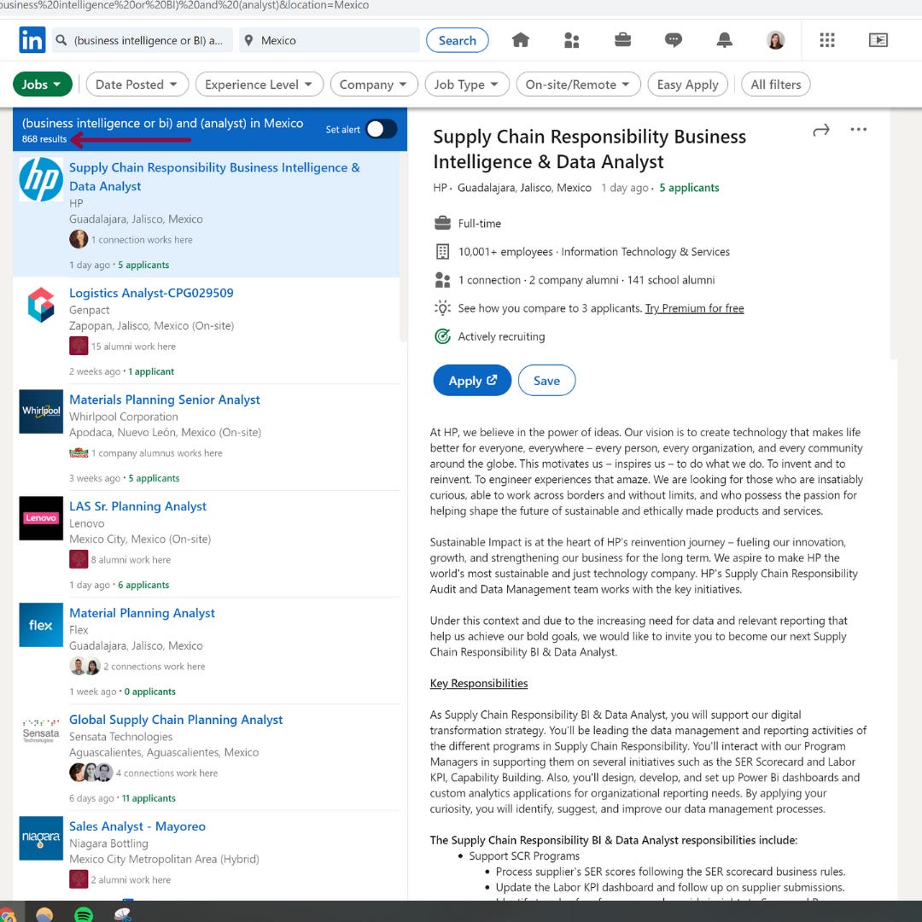Open Chrome from the taskbar

coord(9,914)
